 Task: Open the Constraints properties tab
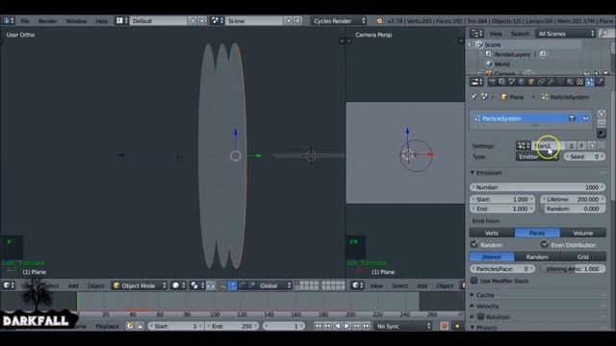pyautogui.click(x=541, y=82)
